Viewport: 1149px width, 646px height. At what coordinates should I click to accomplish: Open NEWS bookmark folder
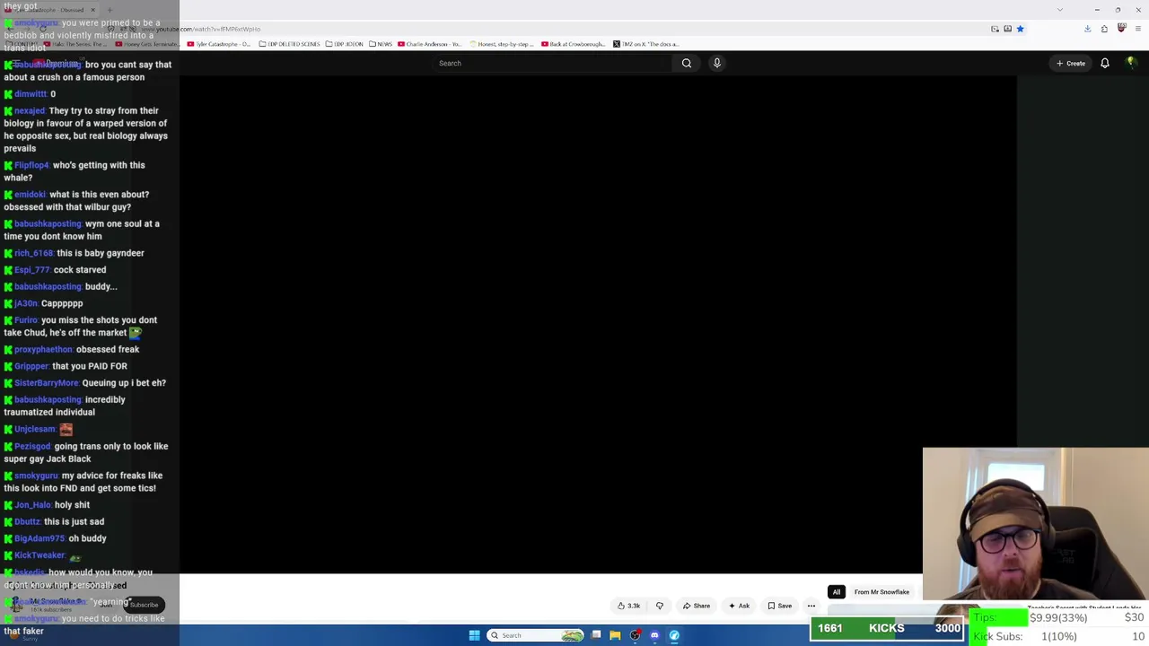(381, 44)
